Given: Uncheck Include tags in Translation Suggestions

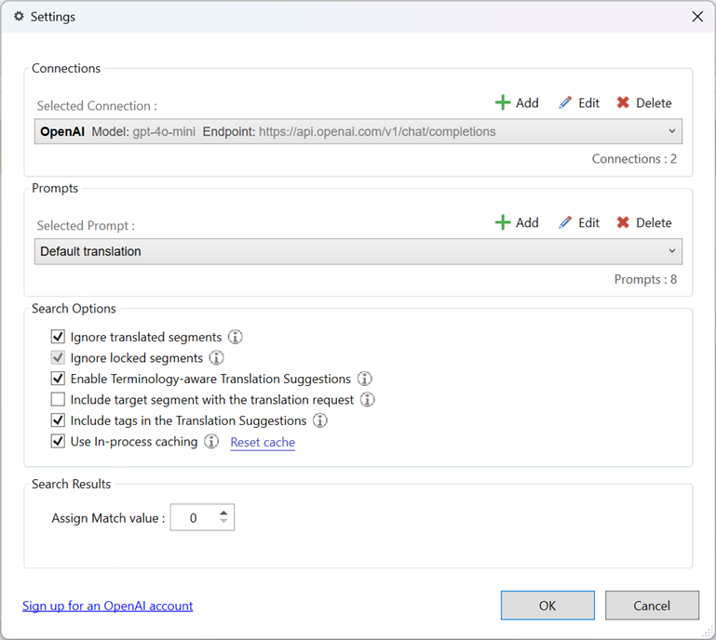Looking at the screenshot, I should point(58,420).
